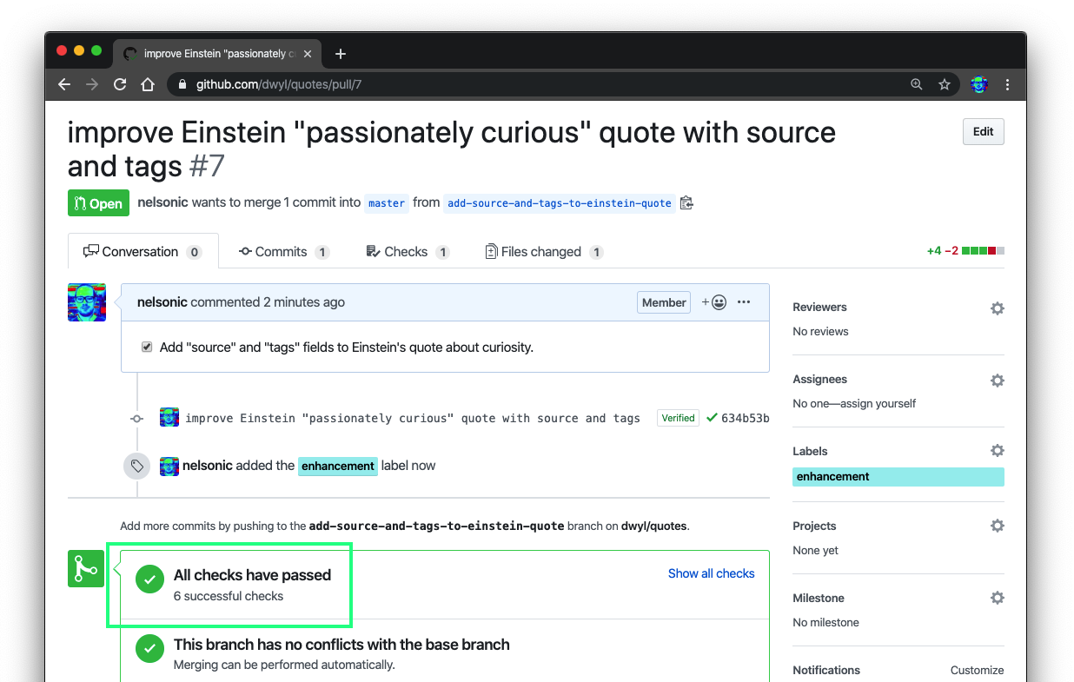Open the Milestone settings gear
Screen dimensions: 1074x682
pos(997,597)
